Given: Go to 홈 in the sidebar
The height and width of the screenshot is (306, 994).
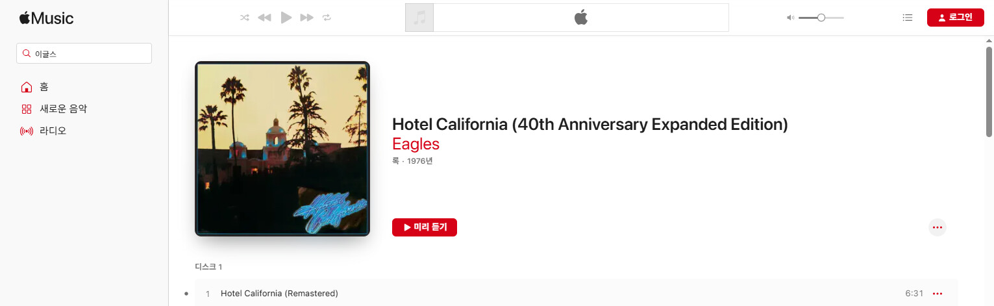Looking at the screenshot, I should coord(43,87).
